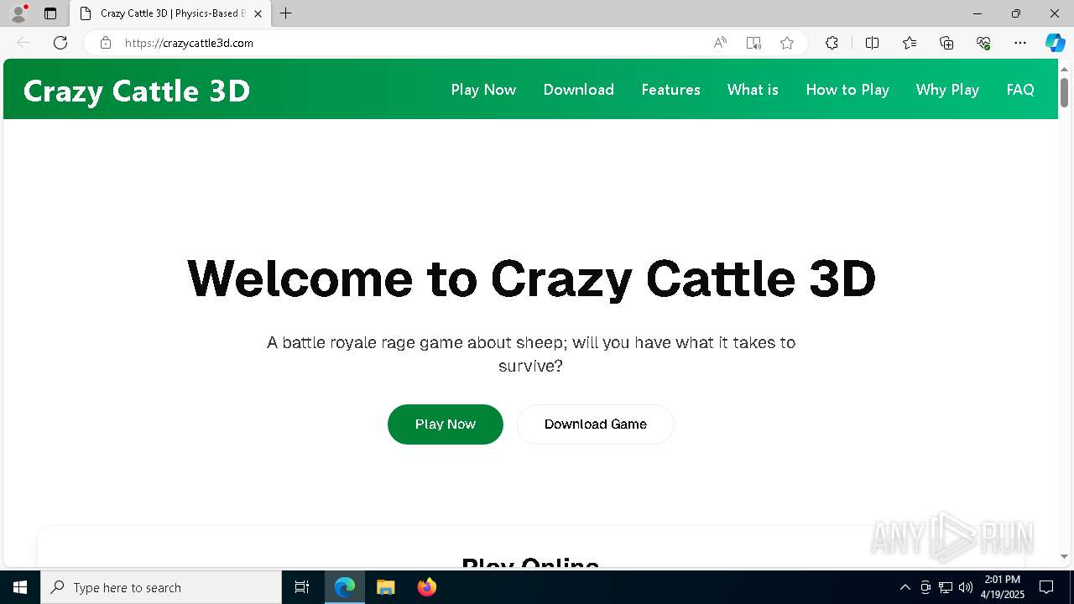Image resolution: width=1074 pixels, height=604 pixels.
Task: Activate Read aloud icon
Action: pyautogui.click(x=720, y=43)
